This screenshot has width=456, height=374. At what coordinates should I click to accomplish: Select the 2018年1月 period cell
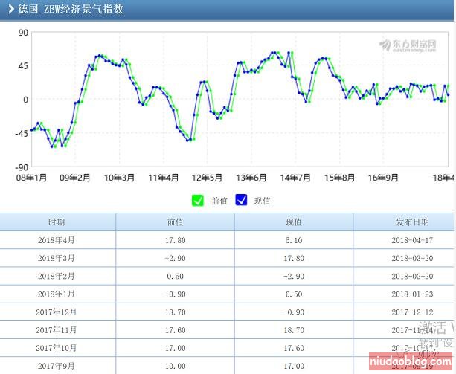[56, 294]
